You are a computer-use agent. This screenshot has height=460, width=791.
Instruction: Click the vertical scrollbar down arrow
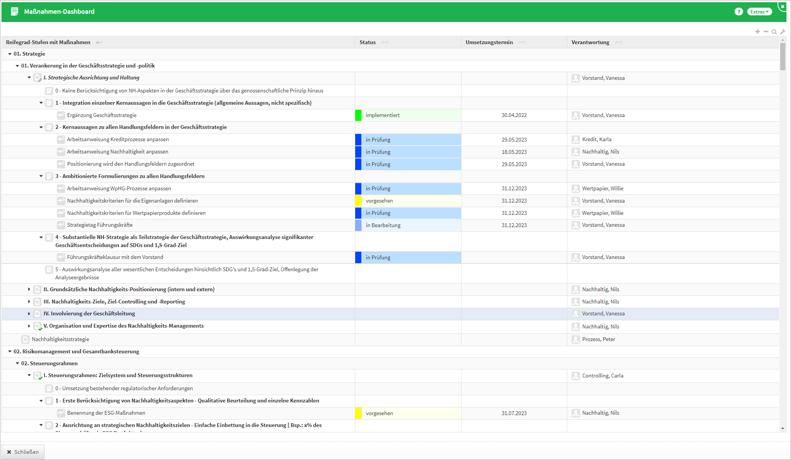[782, 429]
